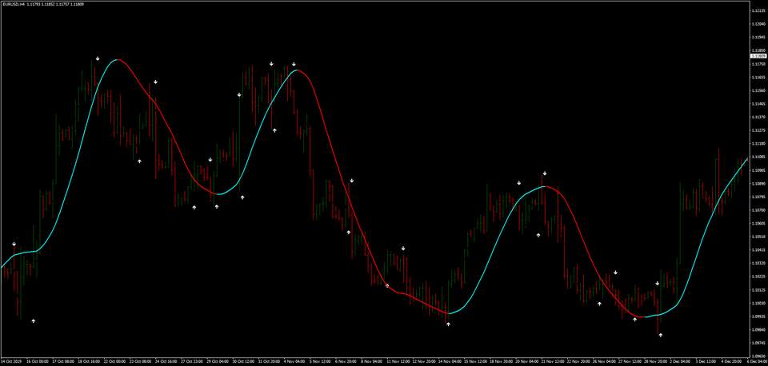Click the 18 Oct 16:00 time label

[89, 361]
